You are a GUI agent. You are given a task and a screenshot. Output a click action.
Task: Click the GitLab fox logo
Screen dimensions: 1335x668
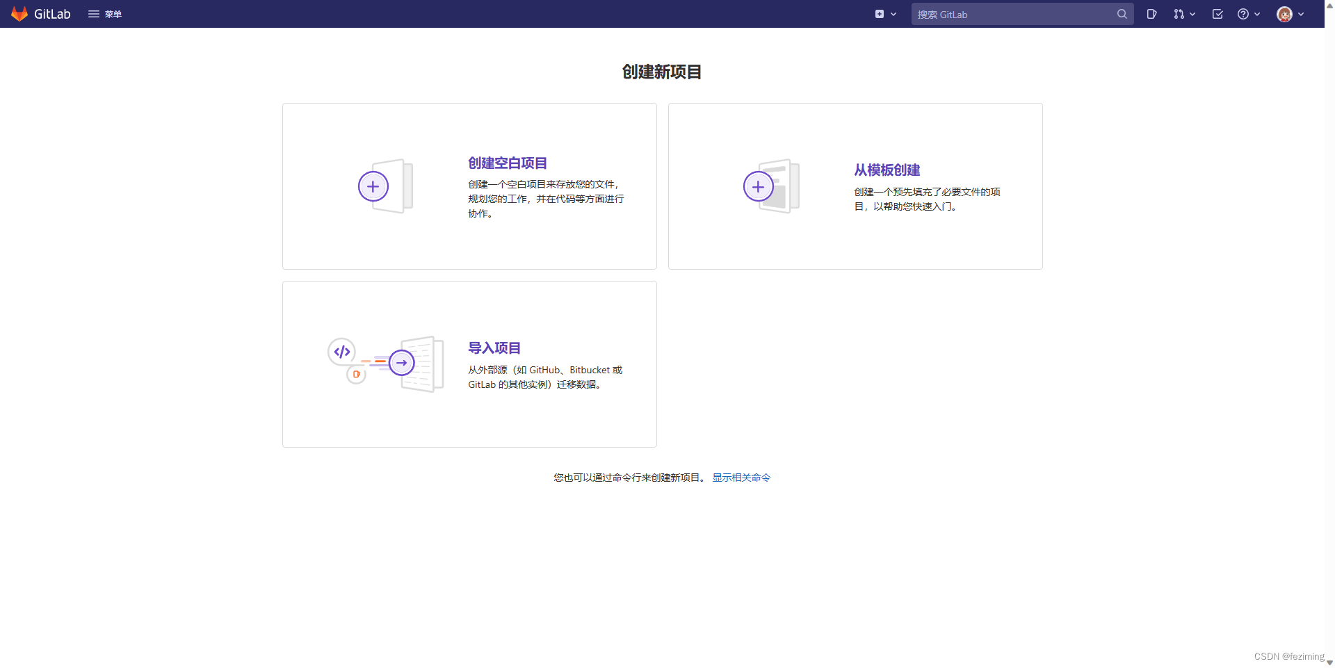19,14
